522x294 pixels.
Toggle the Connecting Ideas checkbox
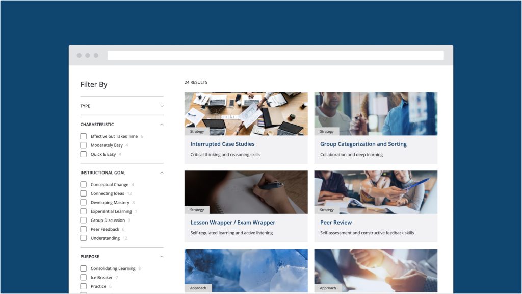[x=84, y=193]
